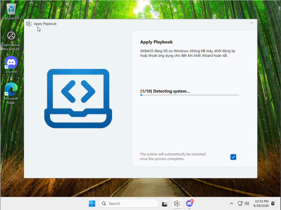
Task: Click the AME Wizard logo in title bar
Action: click(x=29, y=24)
